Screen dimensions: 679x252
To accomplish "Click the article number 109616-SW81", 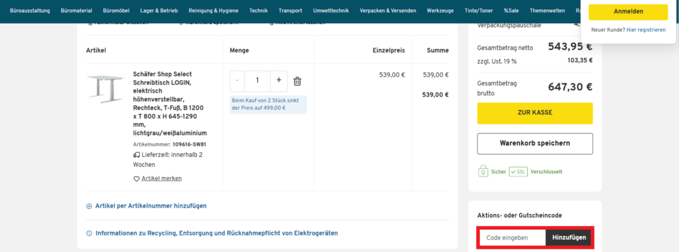I will tap(189, 145).
